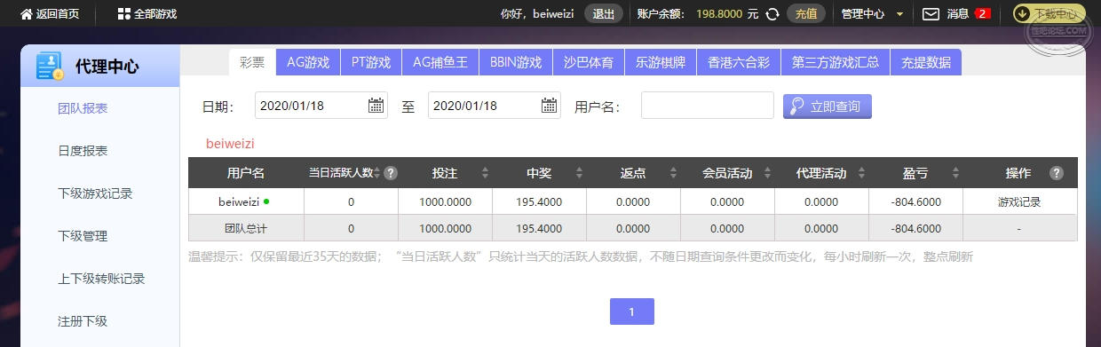Open the 全部游戏 grid icon
Screen dimensions: 1101x347
click(x=123, y=13)
